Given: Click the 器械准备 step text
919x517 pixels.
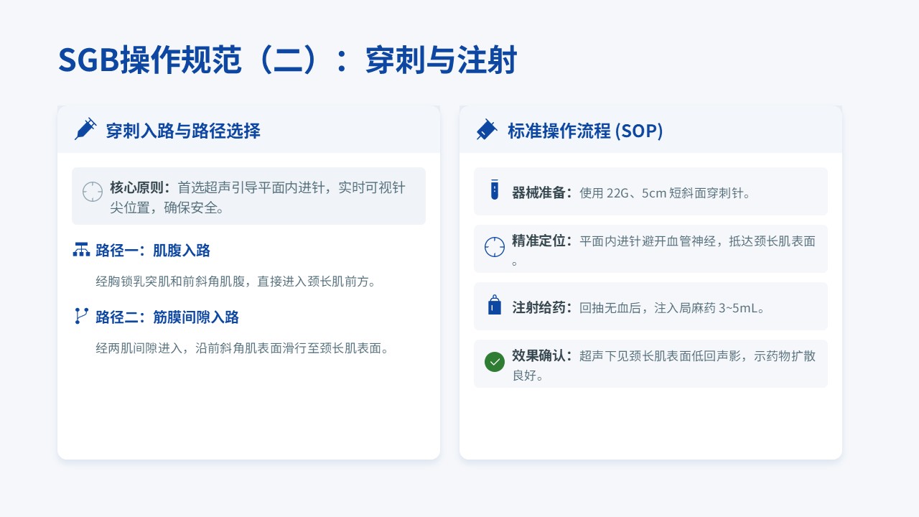Looking at the screenshot, I should [632, 192].
